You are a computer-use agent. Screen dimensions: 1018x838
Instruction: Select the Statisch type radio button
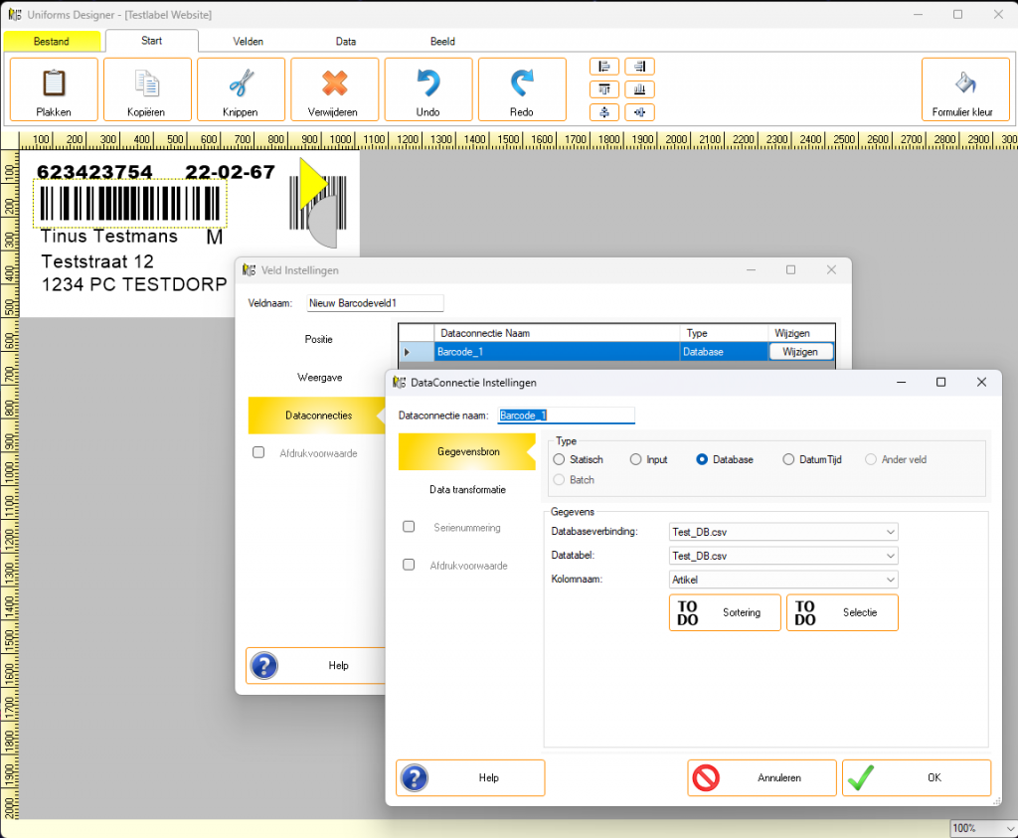point(559,459)
